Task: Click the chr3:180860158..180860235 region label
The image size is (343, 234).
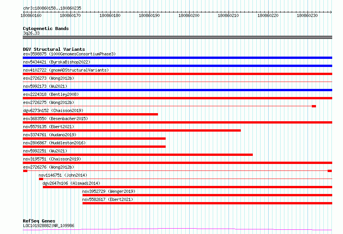Action: pos(52,8)
